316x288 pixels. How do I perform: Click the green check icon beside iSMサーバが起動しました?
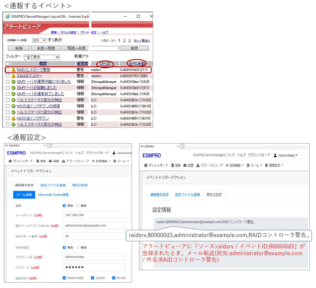click(x=13, y=88)
